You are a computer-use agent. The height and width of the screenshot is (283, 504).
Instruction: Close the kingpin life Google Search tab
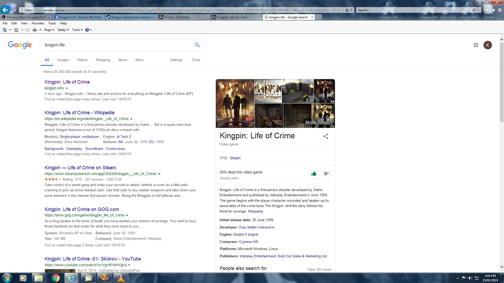point(312,17)
